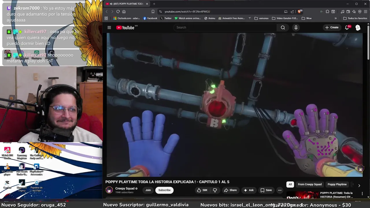Go back with the browser back arrow
The height and width of the screenshot is (208, 370).
coord(107,12)
